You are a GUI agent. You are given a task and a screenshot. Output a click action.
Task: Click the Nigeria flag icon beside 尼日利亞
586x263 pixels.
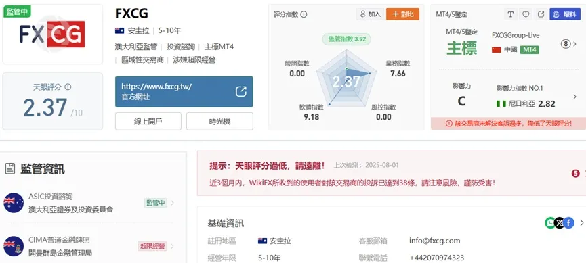click(501, 103)
